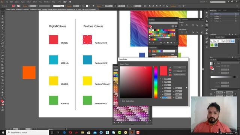This screenshot has width=240, height=135.
Task: Click New Artboard icon in Artboards panel
Action: point(232,34)
